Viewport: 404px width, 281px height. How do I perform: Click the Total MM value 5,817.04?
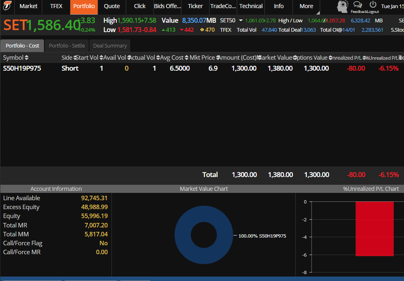(x=96, y=234)
